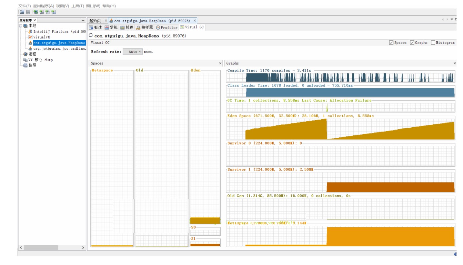463x265 pixels.
Task: Click the loading spinner icon beside the HeapDemo title
Action: (x=91, y=35)
